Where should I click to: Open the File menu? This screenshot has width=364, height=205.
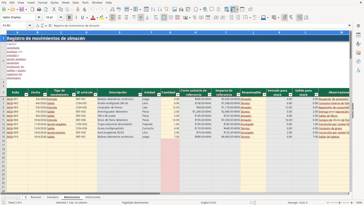point(4,2)
